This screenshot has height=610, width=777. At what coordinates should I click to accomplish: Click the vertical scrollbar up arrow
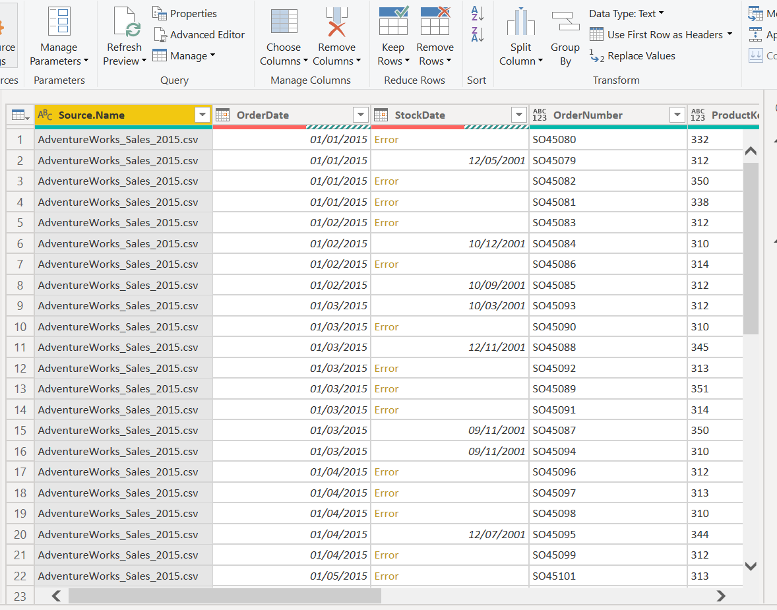pyautogui.click(x=751, y=150)
